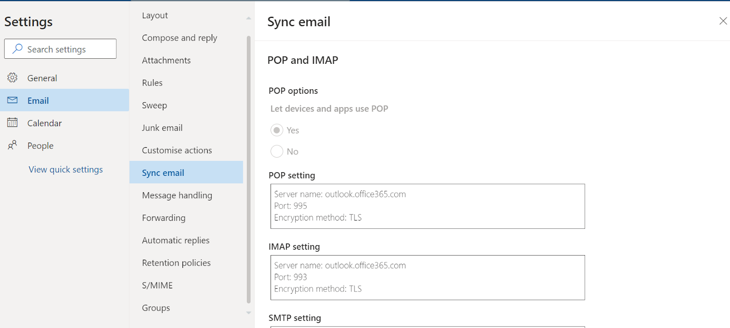730x328 pixels.
Task: Click inside the POP setting text box
Action: [x=427, y=206]
